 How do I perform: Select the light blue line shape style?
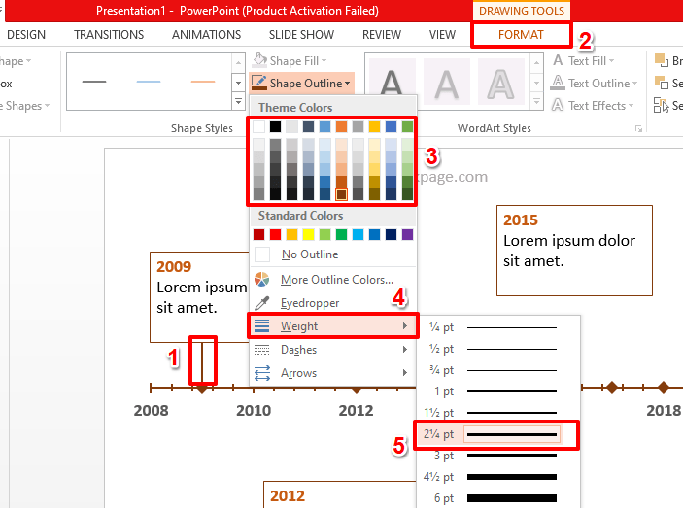coord(149,82)
